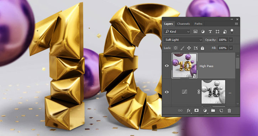Select the High Pass layer name
The height and width of the screenshot is (136, 258).
[206, 66]
